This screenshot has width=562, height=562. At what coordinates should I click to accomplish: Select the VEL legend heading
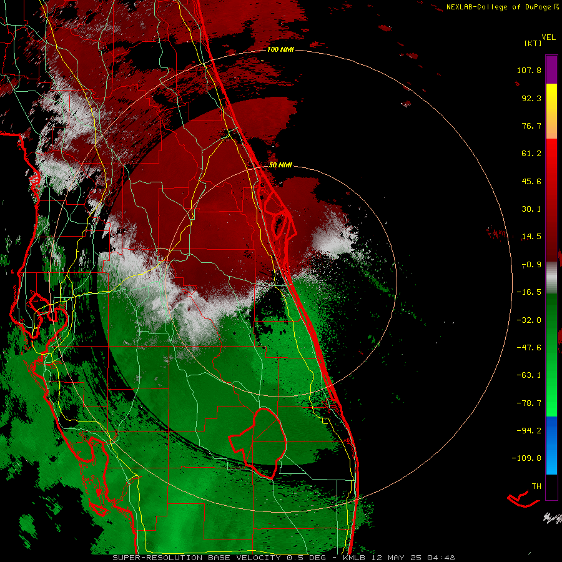548,37
